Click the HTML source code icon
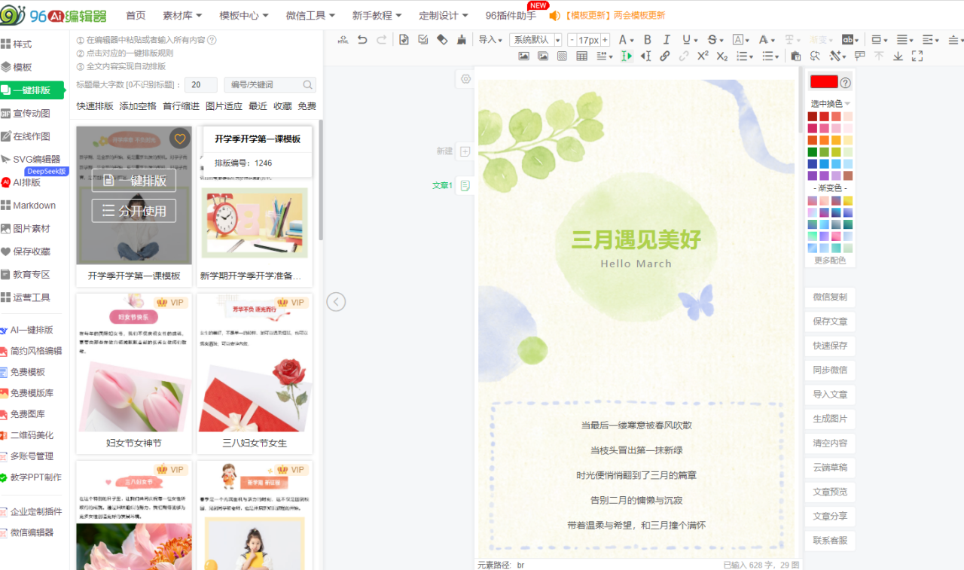 (343, 40)
